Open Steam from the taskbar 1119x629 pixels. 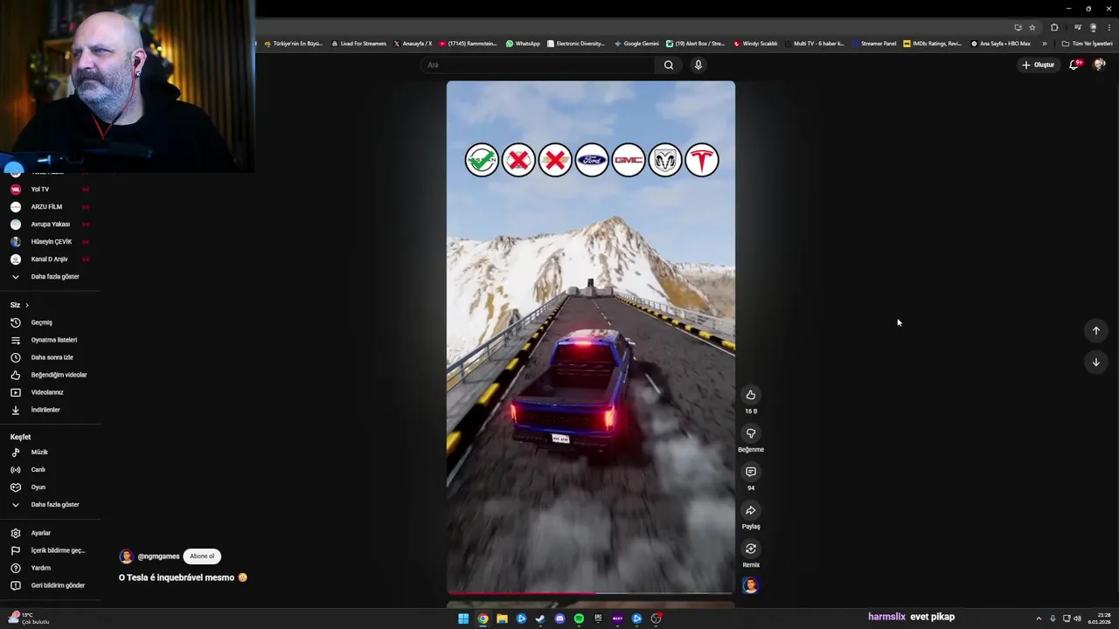coord(540,619)
